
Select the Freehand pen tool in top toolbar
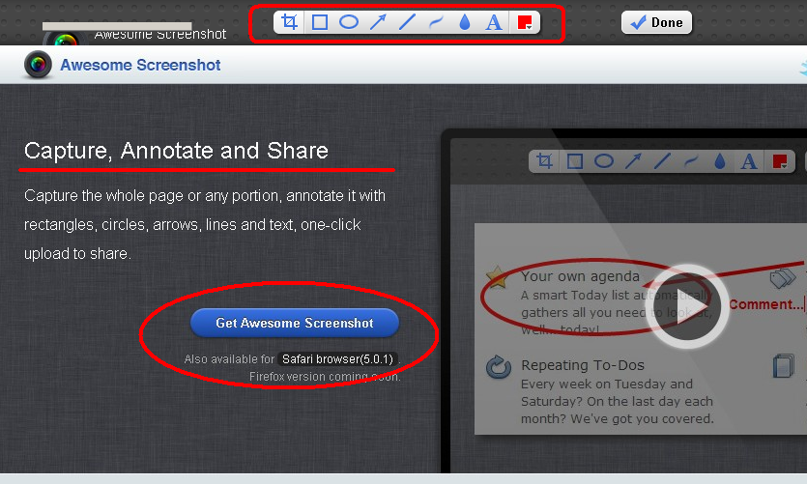436,22
